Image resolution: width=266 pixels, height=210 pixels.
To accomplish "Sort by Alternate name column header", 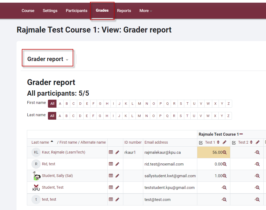I will click(93, 142).
